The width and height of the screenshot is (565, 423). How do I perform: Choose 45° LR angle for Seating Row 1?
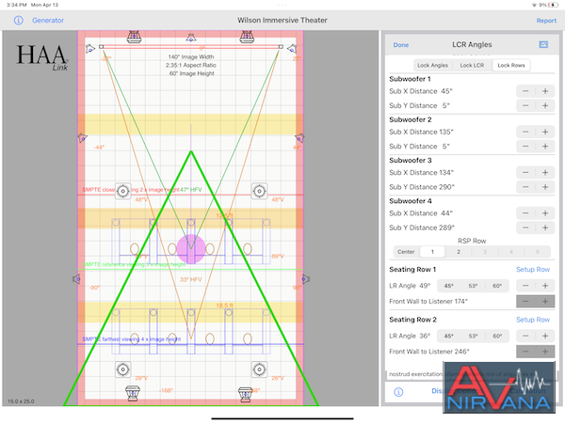(x=448, y=286)
